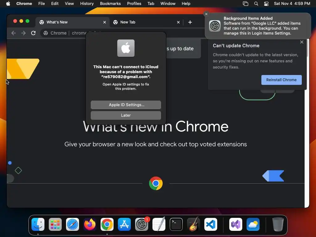Click the Background Items Added notification text
This screenshot has height=237, width=316.
262,26
